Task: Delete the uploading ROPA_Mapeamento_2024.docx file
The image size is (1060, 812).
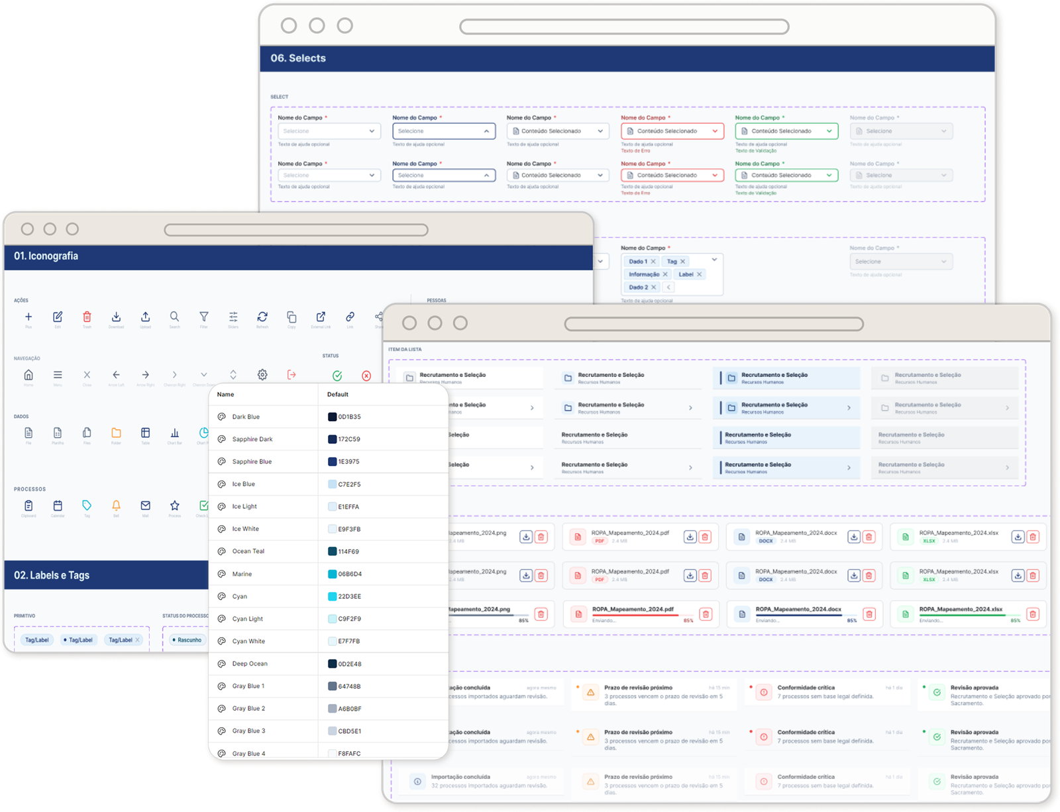Action: 869,614
